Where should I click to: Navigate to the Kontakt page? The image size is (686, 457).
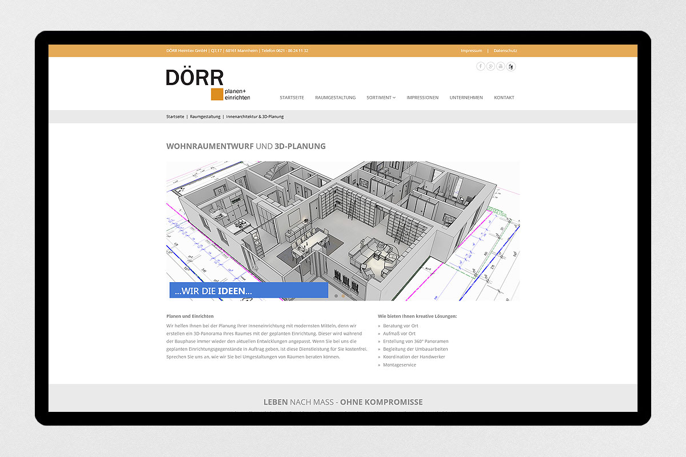tap(504, 98)
